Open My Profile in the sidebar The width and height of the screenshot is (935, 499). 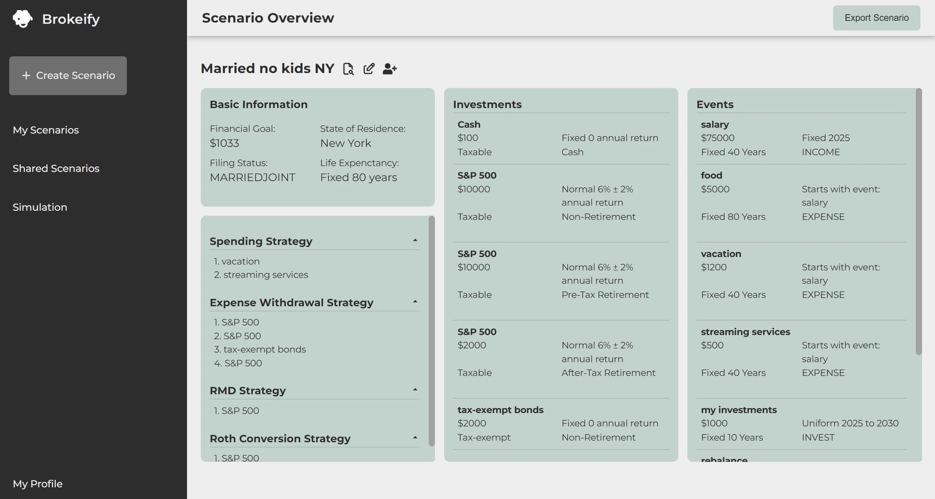(37, 484)
